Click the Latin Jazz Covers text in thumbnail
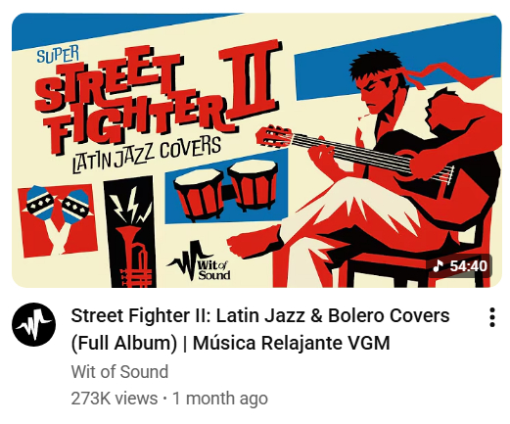Image resolution: width=510 pixels, height=424 pixels. [146, 155]
